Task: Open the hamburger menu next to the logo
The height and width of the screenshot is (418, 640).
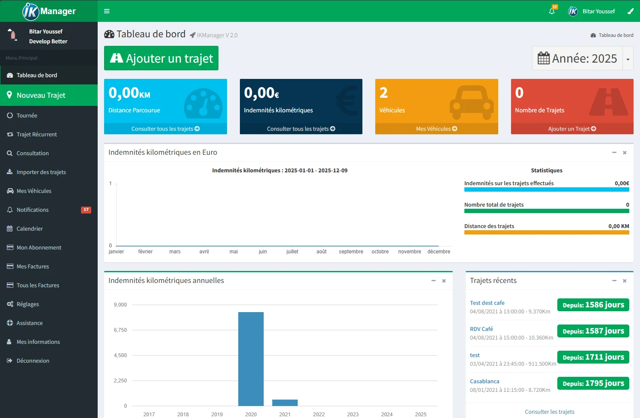Action: pos(107,11)
